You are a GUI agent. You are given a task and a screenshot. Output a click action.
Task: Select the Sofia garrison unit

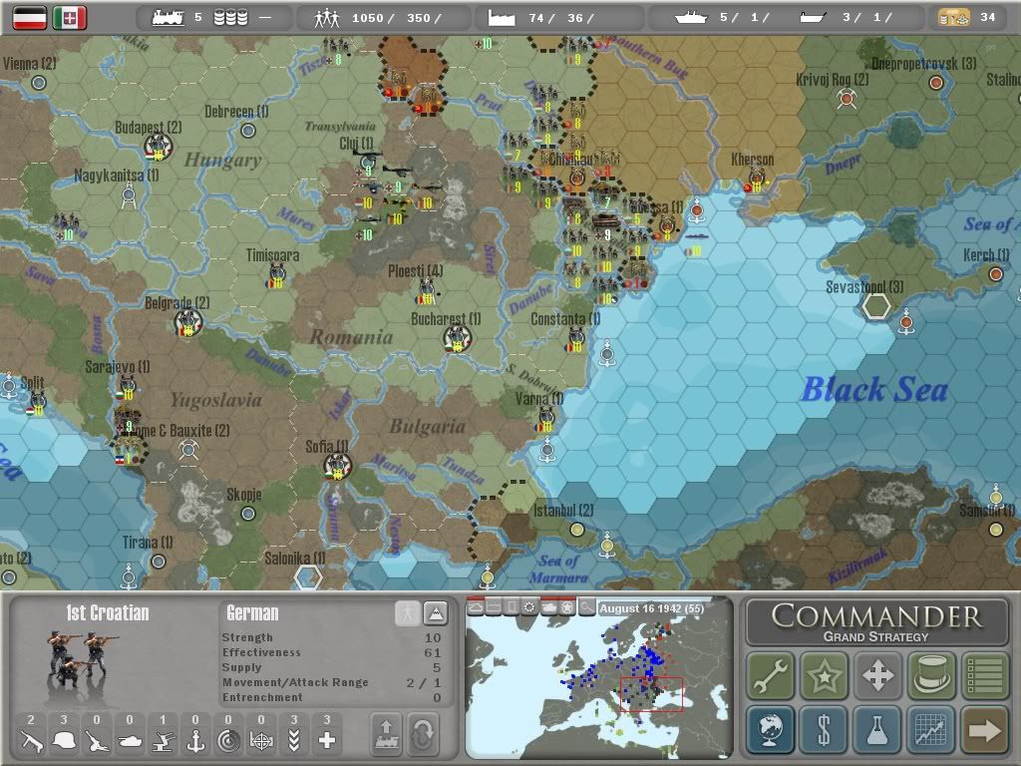[x=337, y=467]
